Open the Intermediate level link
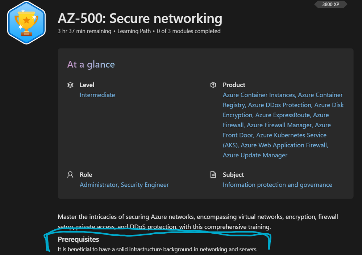 click(97, 95)
